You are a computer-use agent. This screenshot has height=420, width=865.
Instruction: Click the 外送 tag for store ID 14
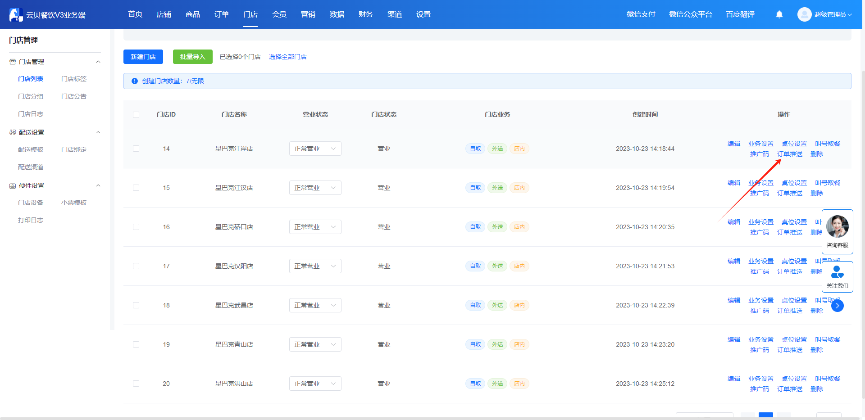(x=497, y=149)
